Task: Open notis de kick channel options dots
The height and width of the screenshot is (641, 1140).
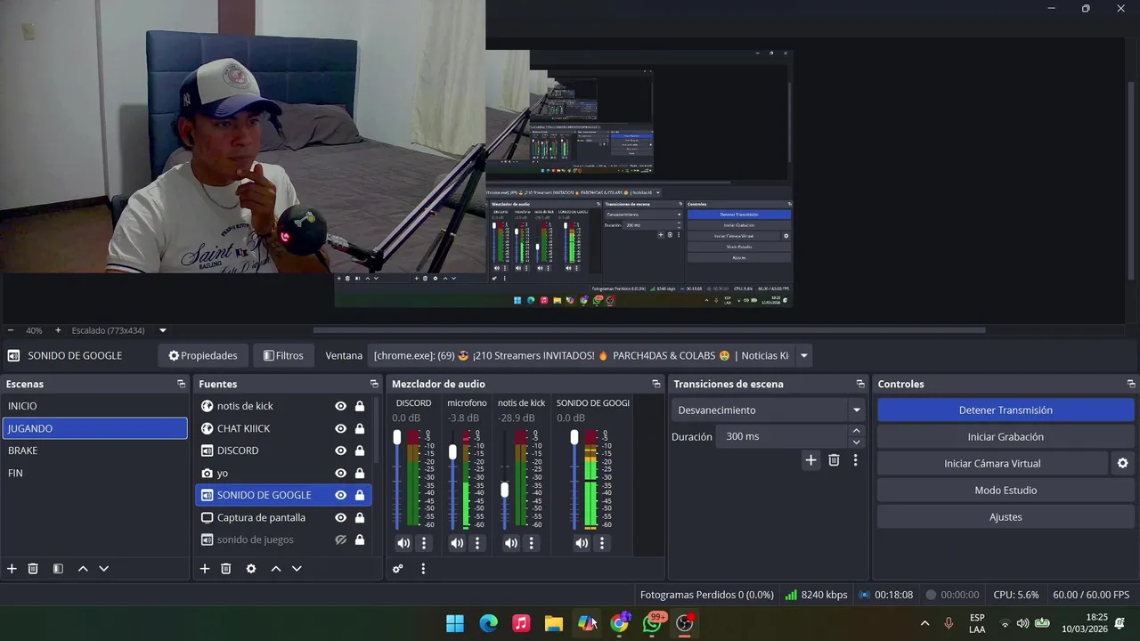Action: (531, 543)
